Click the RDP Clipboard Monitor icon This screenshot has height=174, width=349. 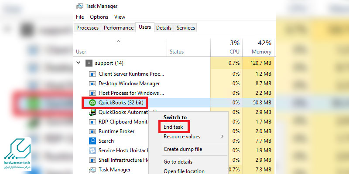(92, 122)
